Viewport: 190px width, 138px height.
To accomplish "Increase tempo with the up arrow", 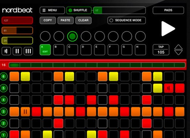I will [x=178, y=47].
